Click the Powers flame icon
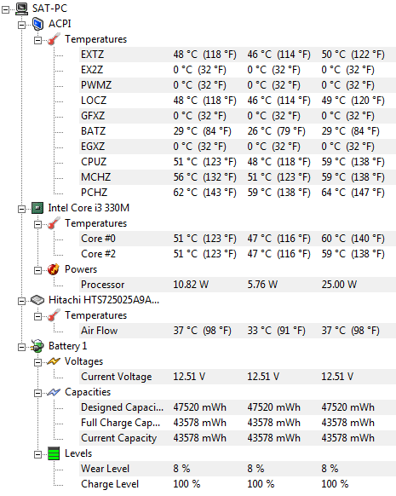This screenshot has height=496, width=396. click(x=54, y=269)
